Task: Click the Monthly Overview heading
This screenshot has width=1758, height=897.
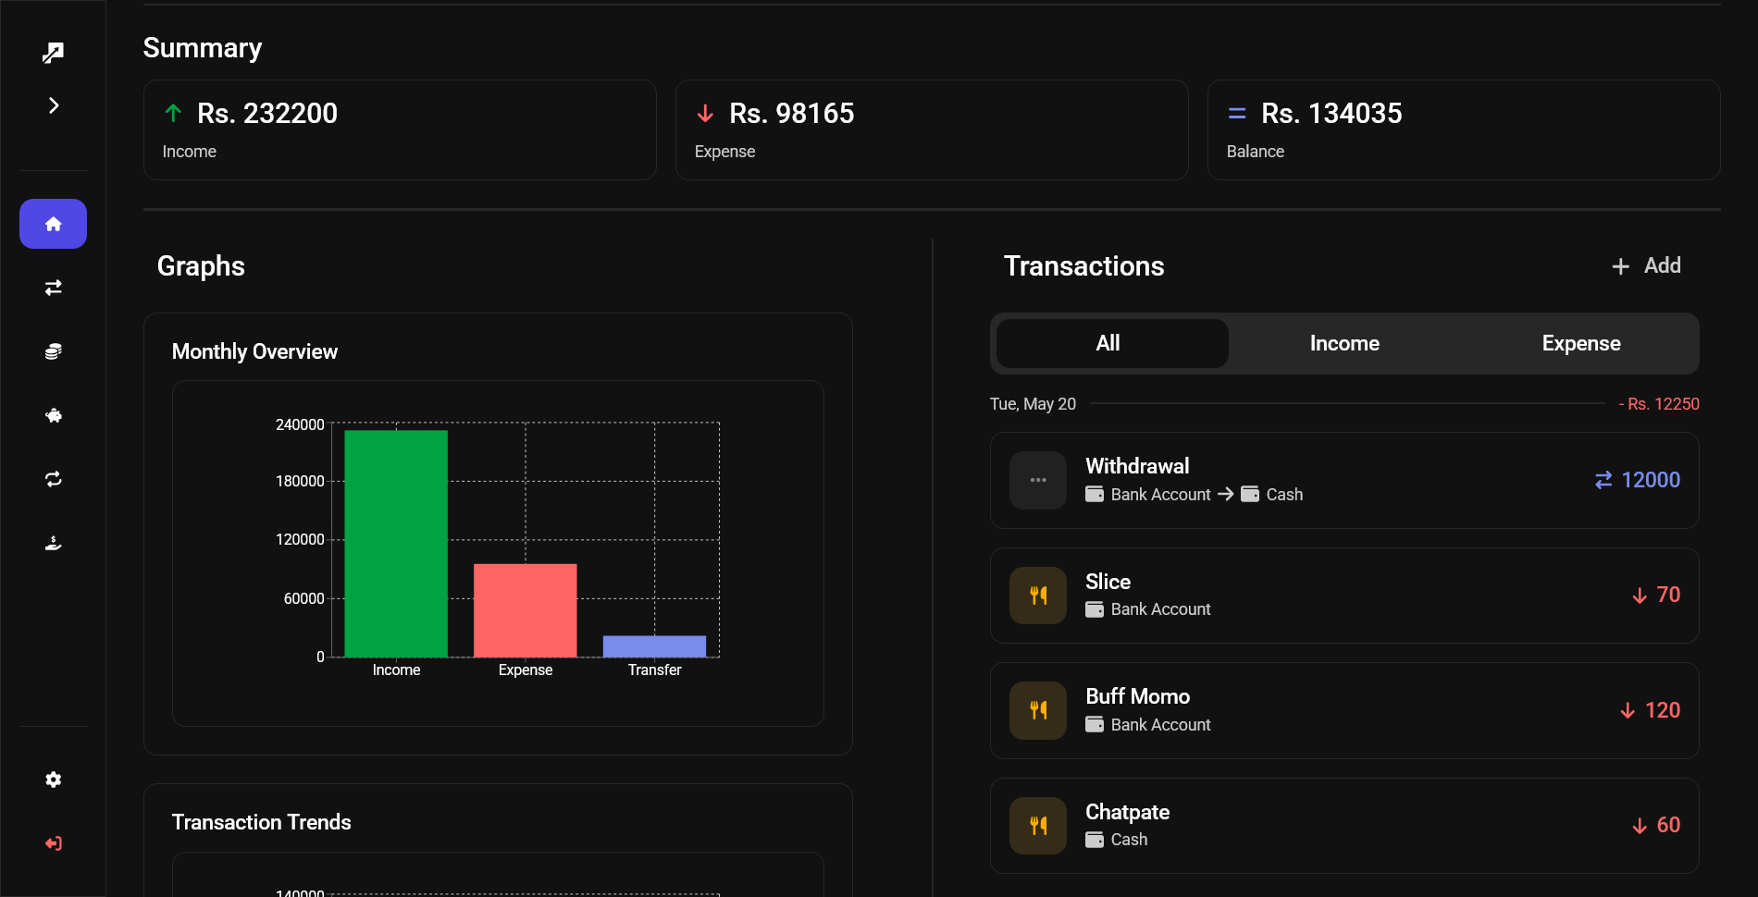Action: coord(254,351)
